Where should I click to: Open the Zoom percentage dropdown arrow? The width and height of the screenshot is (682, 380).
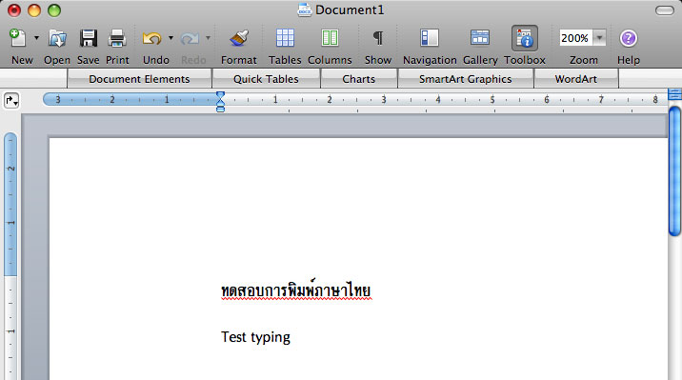tap(599, 38)
